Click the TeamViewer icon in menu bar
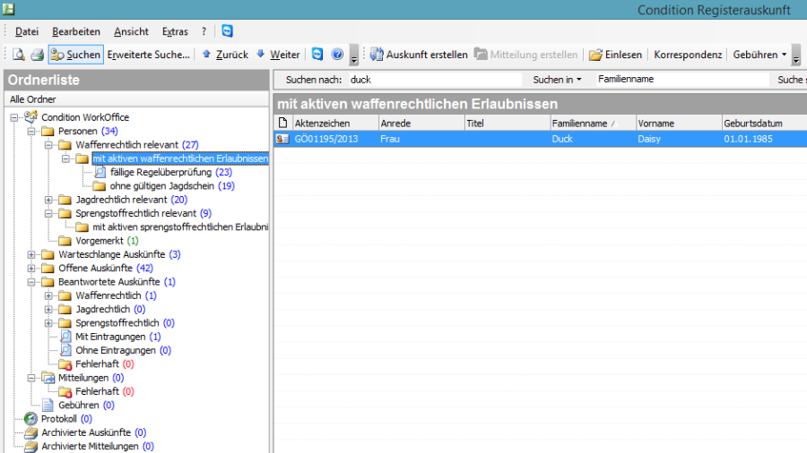This screenshot has width=807, height=453. pos(227,31)
